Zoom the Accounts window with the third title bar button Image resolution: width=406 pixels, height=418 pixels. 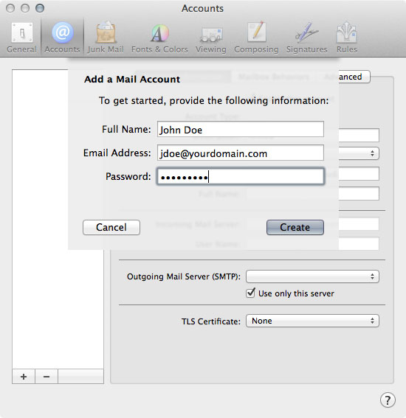pyautogui.click(x=40, y=8)
